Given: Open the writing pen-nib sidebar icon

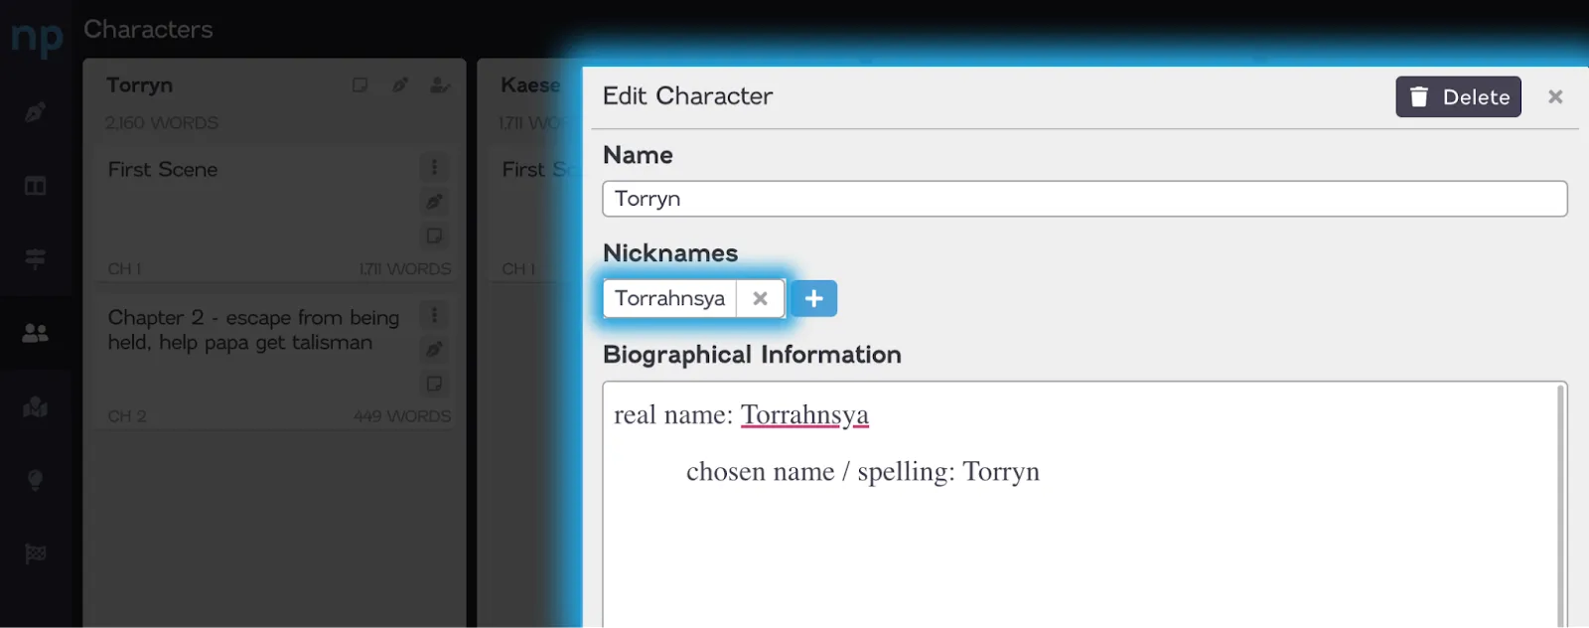Looking at the screenshot, I should coord(36,112).
